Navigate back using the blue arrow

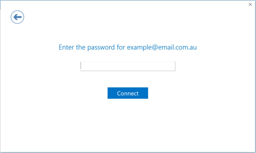[x=17, y=17]
